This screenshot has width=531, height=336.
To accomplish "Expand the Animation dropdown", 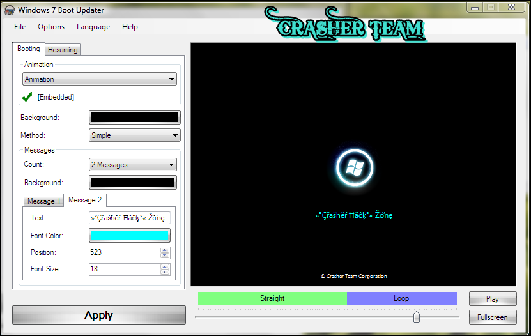I will [x=100, y=79].
